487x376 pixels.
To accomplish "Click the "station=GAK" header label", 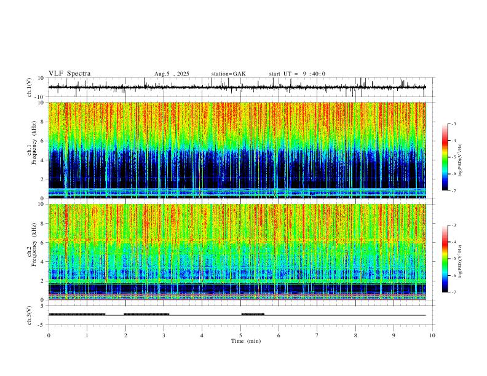I will [228, 74].
